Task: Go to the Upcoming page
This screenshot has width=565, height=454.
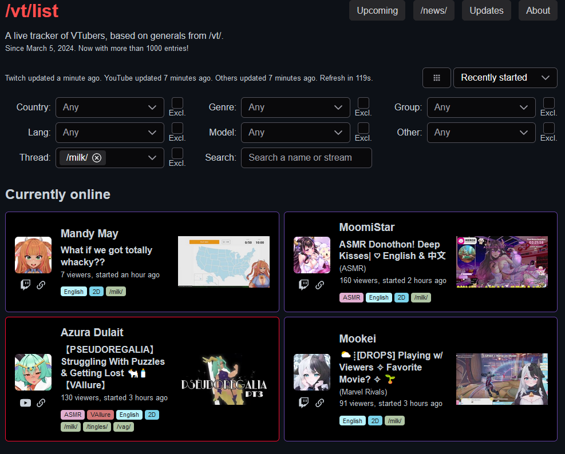Action: point(377,10)
